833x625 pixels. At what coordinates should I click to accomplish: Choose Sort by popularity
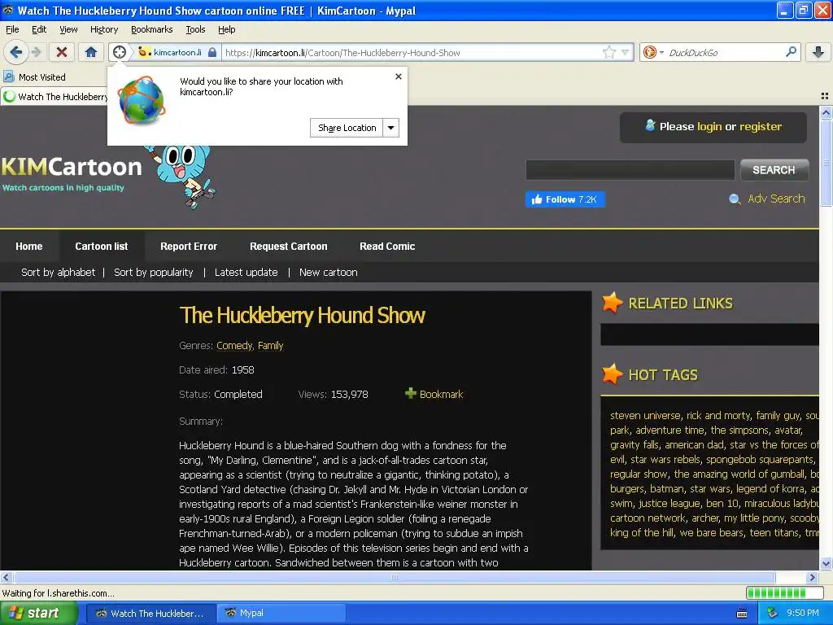pos(154,272)
